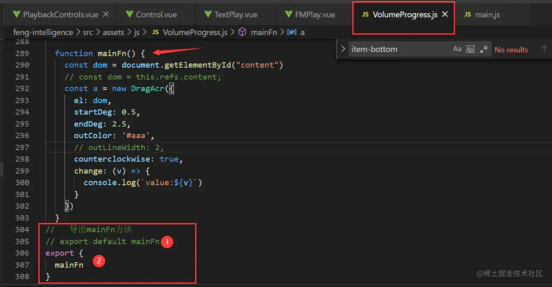Click 'function mainFn() {' declaration text
The image size is (552, 287).
click(100, 53)
